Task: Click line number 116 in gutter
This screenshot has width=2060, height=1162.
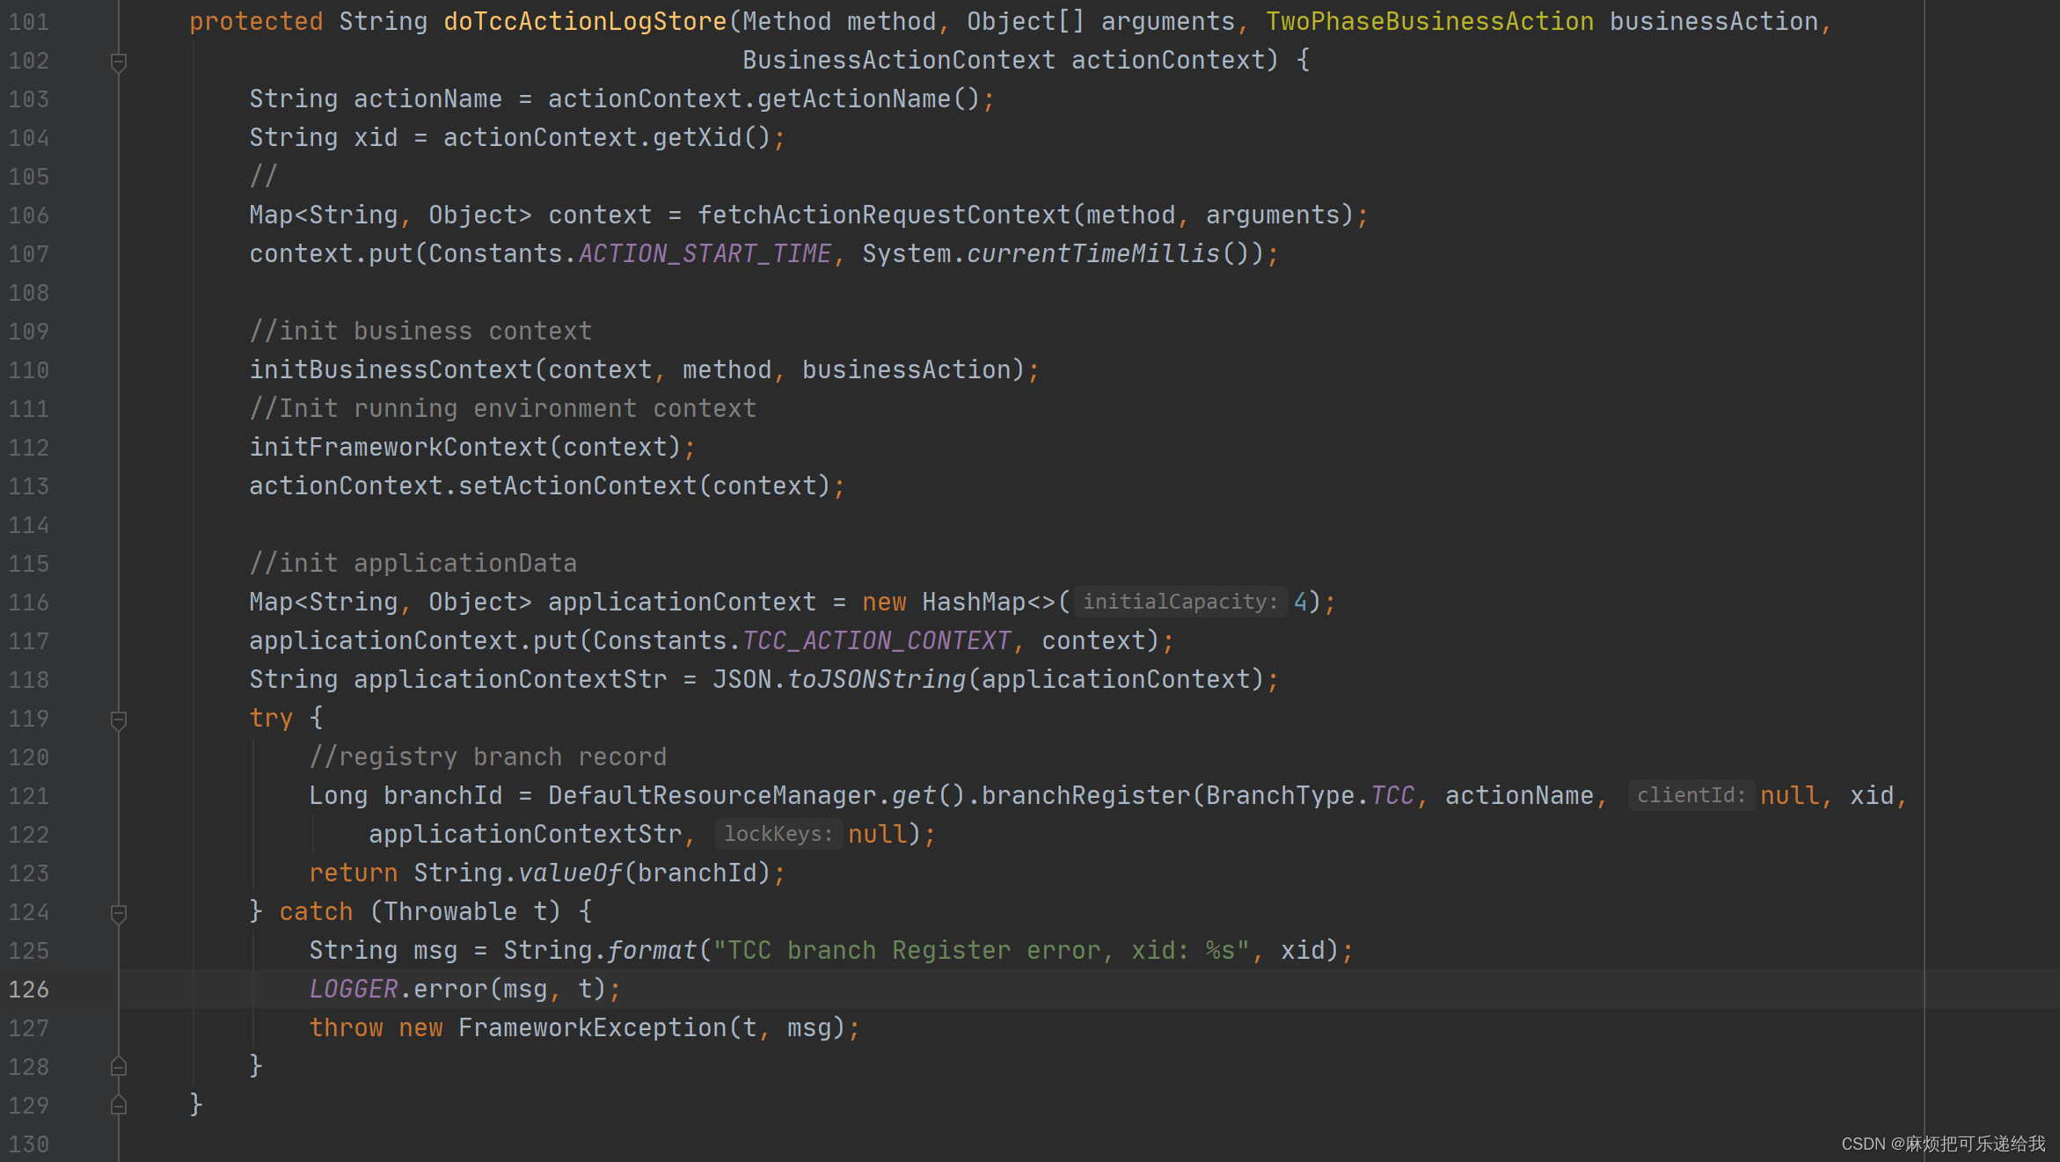Action: click(29, 603)
